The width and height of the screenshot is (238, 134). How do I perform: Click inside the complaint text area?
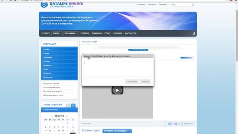pos(118,69)
